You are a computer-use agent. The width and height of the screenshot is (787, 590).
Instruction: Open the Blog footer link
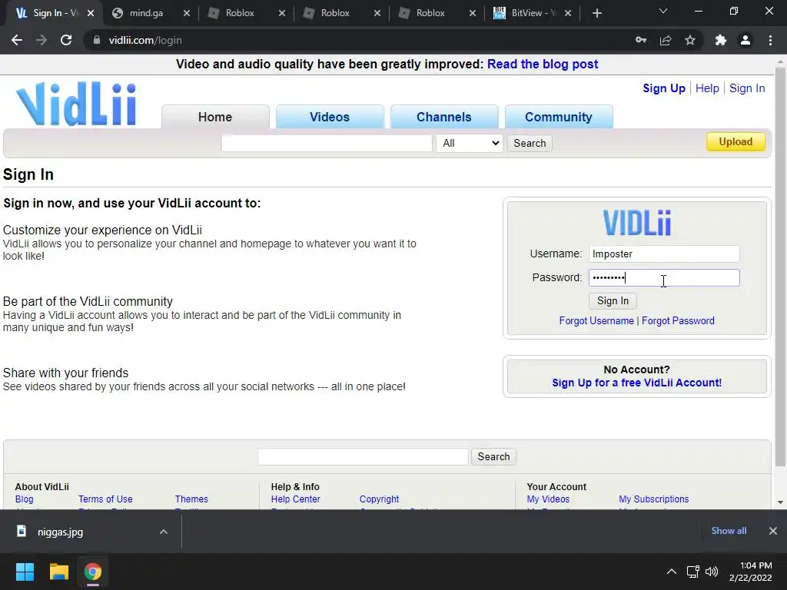point(24,499)
